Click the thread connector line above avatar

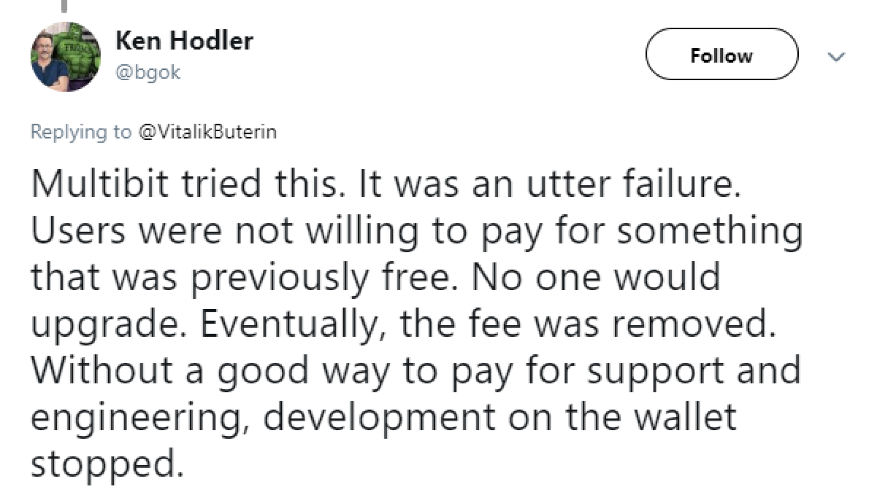point(64,6)
